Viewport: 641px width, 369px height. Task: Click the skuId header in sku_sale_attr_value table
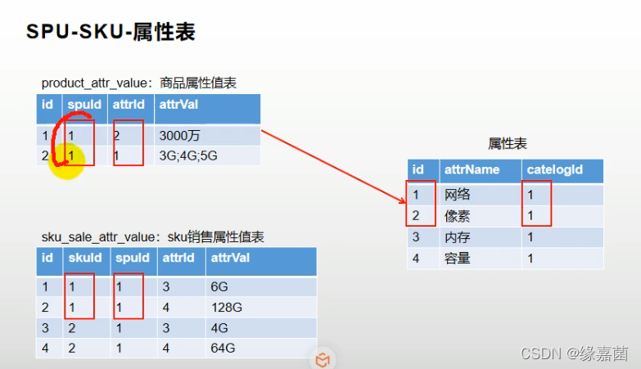click(85, 258)
